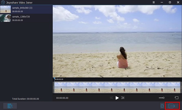
Task: Play the video preview
Action: click(x=117, y=98)
